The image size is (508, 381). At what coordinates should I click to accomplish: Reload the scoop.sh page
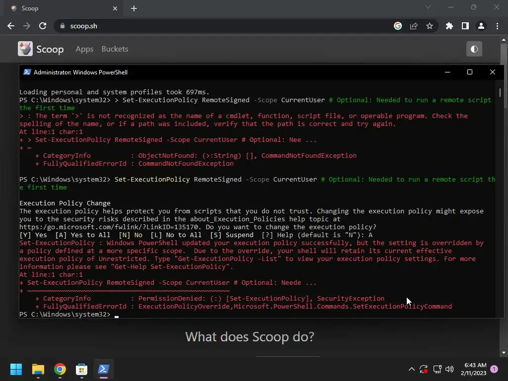click(43, 26)
